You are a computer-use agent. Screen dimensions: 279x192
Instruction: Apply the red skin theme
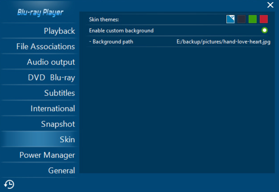point(264,19)
